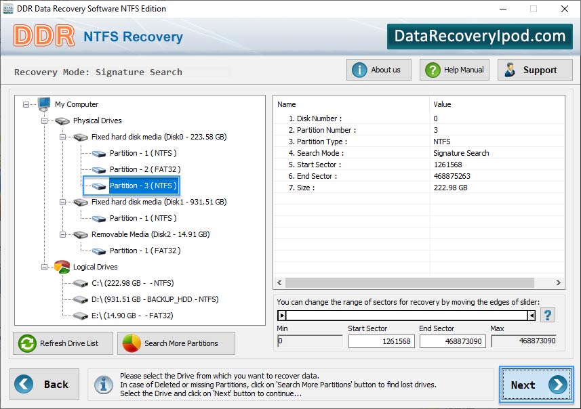This screenshot has width=581, height=409.
Task: Select Removable Media Disk2 14.91 GB
Action: click(151, 235)
